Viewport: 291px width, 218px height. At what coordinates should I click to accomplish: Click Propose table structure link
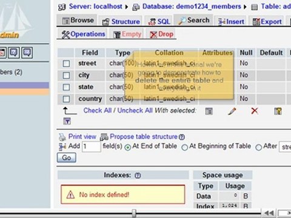pos(144,137)
